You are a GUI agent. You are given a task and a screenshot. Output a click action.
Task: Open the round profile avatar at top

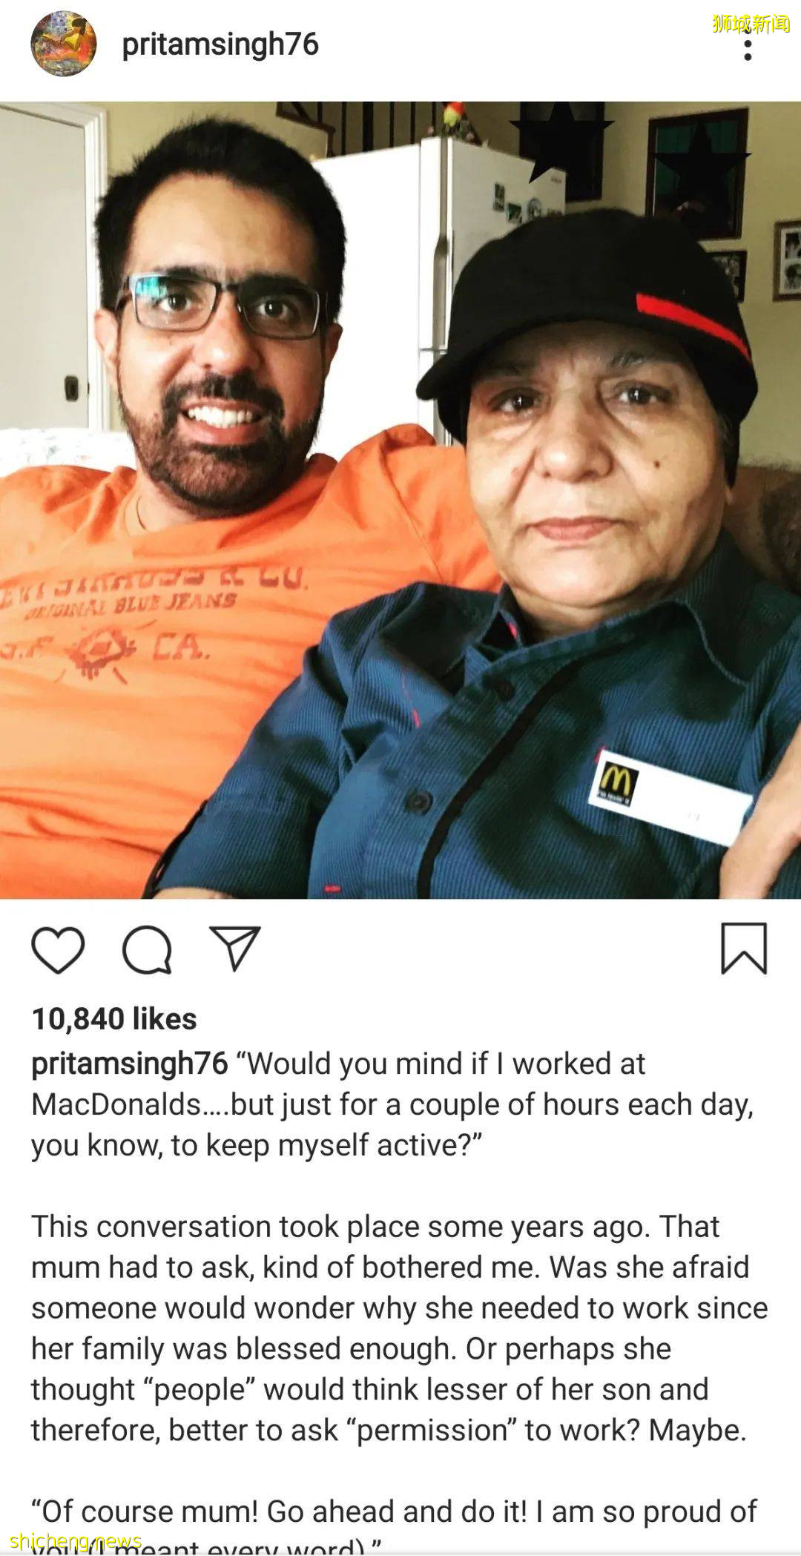64,44
